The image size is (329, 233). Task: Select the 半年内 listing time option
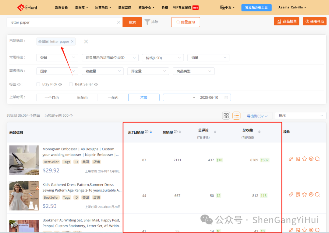[82, 98]
